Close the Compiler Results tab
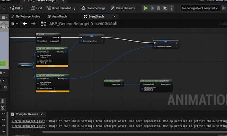 pyautogui.click(x=42, y=114)
